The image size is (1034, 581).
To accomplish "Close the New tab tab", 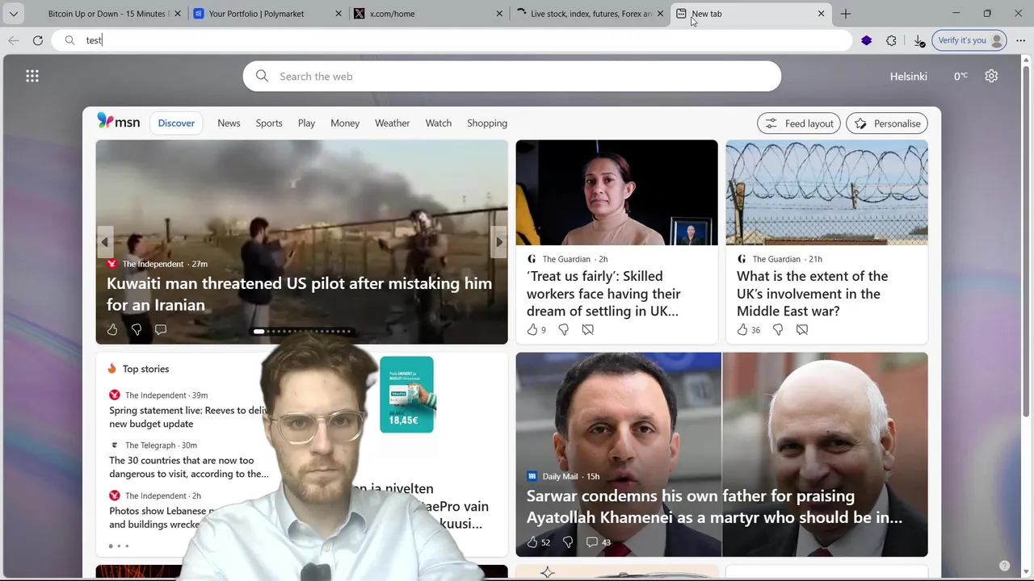I will pos(821,14).
